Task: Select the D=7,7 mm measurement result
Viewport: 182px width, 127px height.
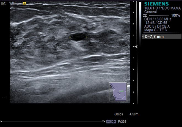Action: (x=162, y=37)
